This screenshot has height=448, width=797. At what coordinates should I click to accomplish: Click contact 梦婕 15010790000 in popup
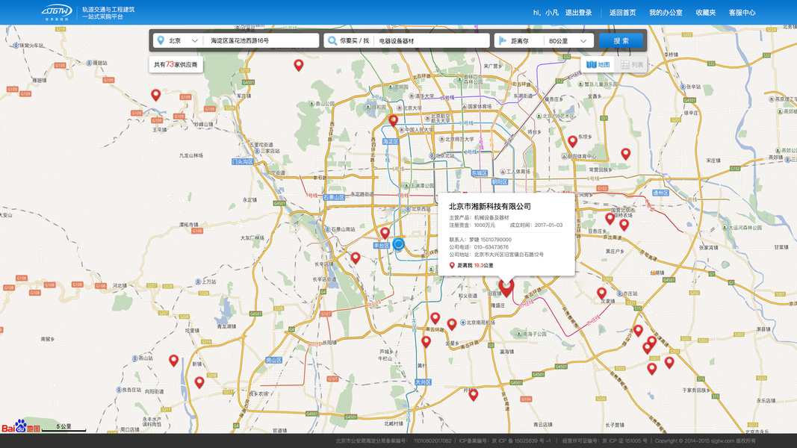490,239
